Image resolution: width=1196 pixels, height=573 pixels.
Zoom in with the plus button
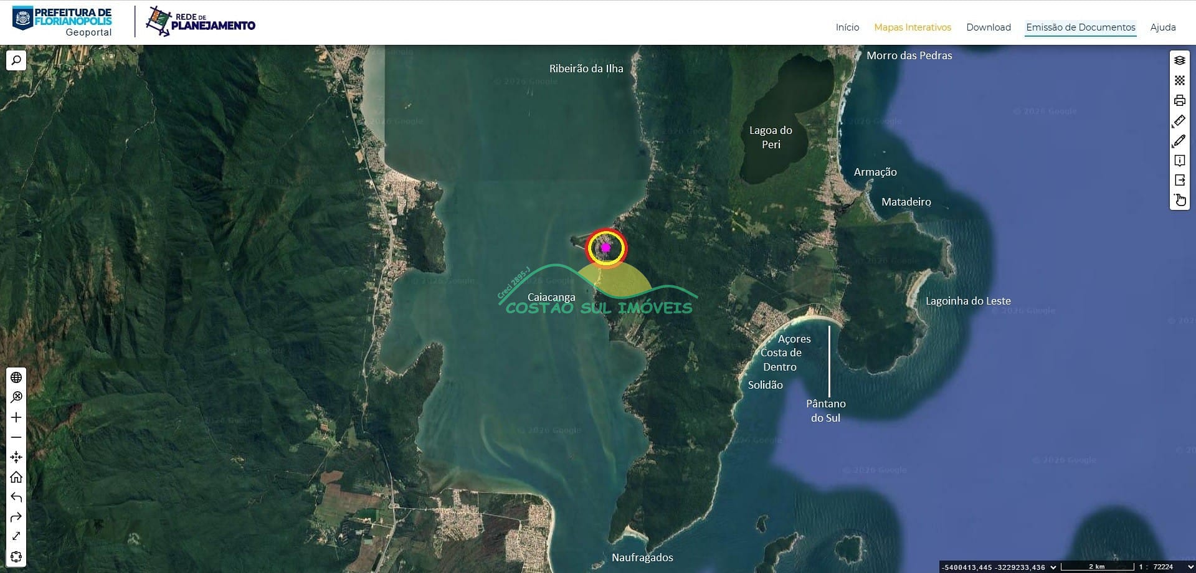(x=16, y=417)
